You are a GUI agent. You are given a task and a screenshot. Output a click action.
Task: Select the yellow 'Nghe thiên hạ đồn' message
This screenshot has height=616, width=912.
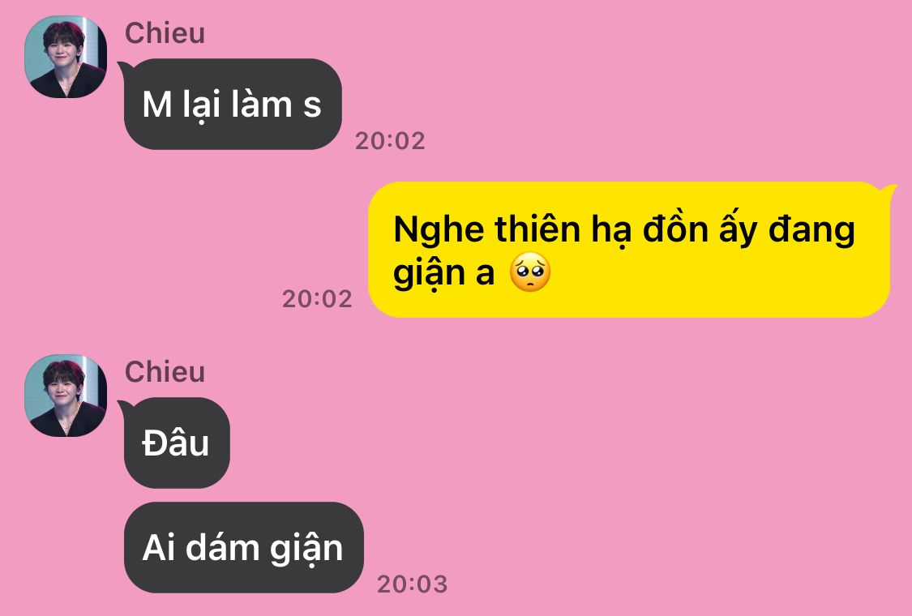(629, 250)
